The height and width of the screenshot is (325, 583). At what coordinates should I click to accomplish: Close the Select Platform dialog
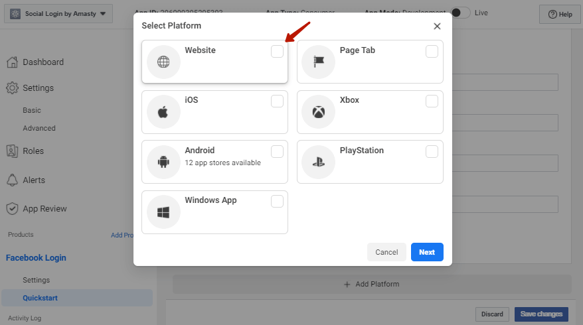(x=437, y=26)
